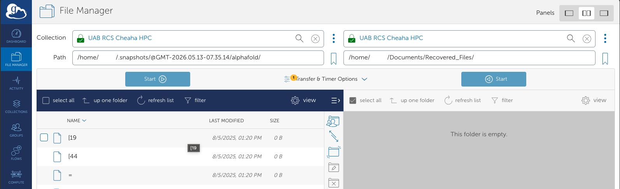Viewport: 620px width, 189px height.
Task: Check the box for file [19
Action: point(44,137)
